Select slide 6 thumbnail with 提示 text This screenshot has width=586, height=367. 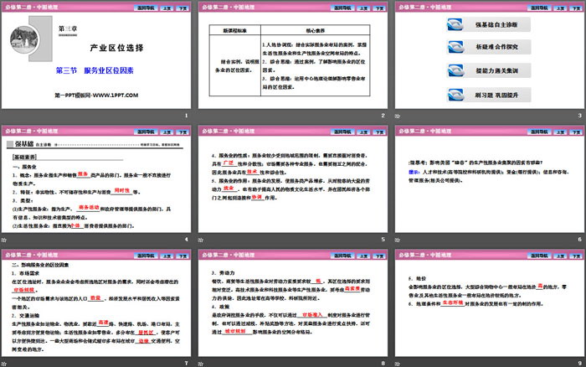[490, 179]
